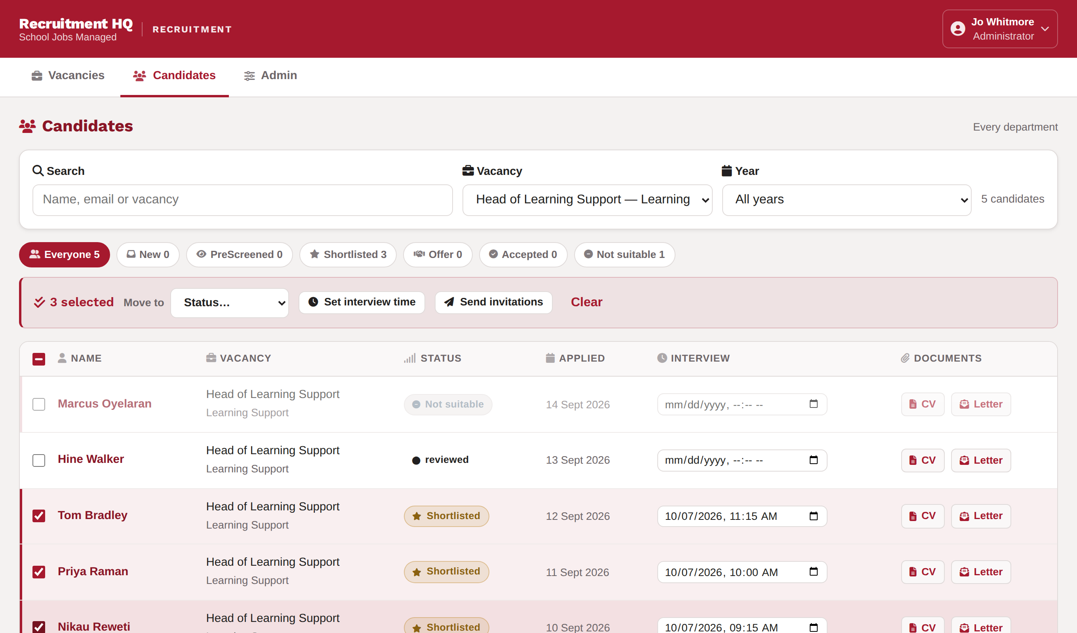Open Hine Walker's Letter document

(x=981, y=461)
